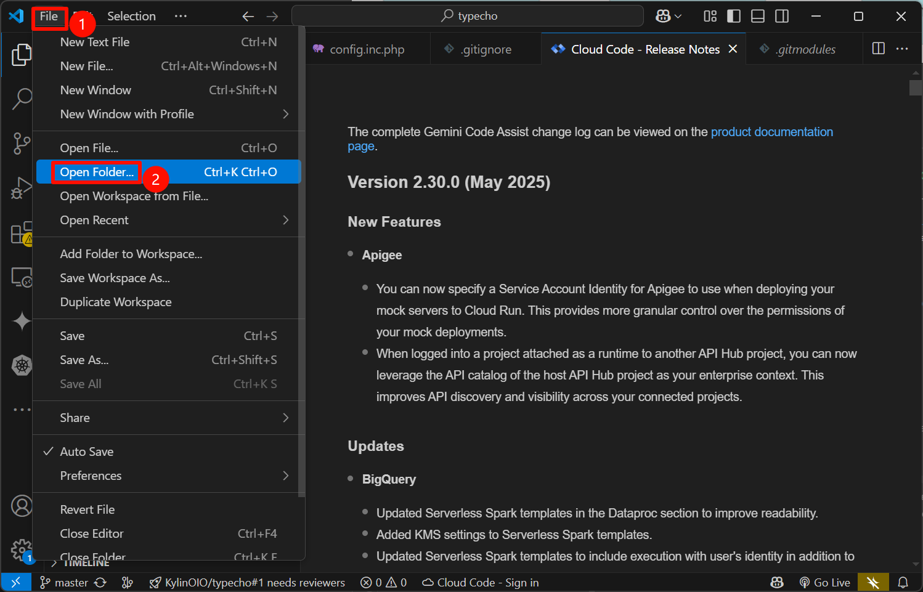Image resolution: width=923 pixels, height=592 pixels.
Task: Toggle the primary side bar visibility
Action: (x=733, y=16)
